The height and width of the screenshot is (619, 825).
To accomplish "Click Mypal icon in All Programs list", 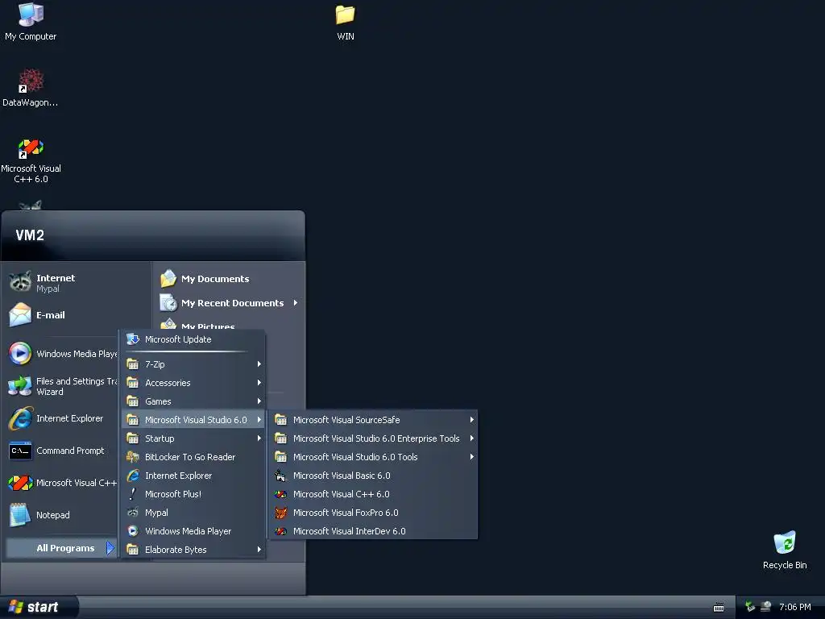I will pyautogui.click(x=133, y=512).
